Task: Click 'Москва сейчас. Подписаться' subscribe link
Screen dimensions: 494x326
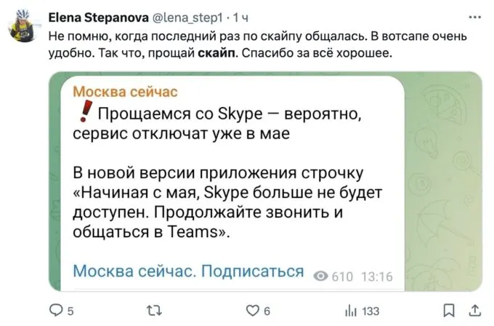Action: tap(189, 271)
